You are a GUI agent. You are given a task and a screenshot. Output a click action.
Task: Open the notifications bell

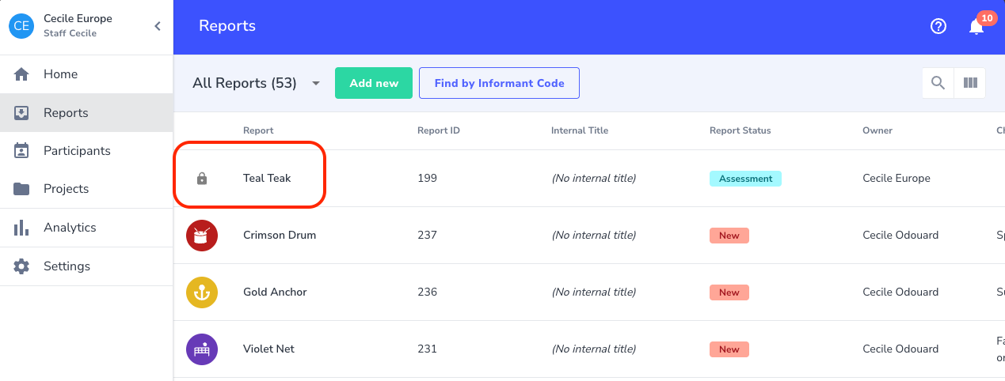976,27
